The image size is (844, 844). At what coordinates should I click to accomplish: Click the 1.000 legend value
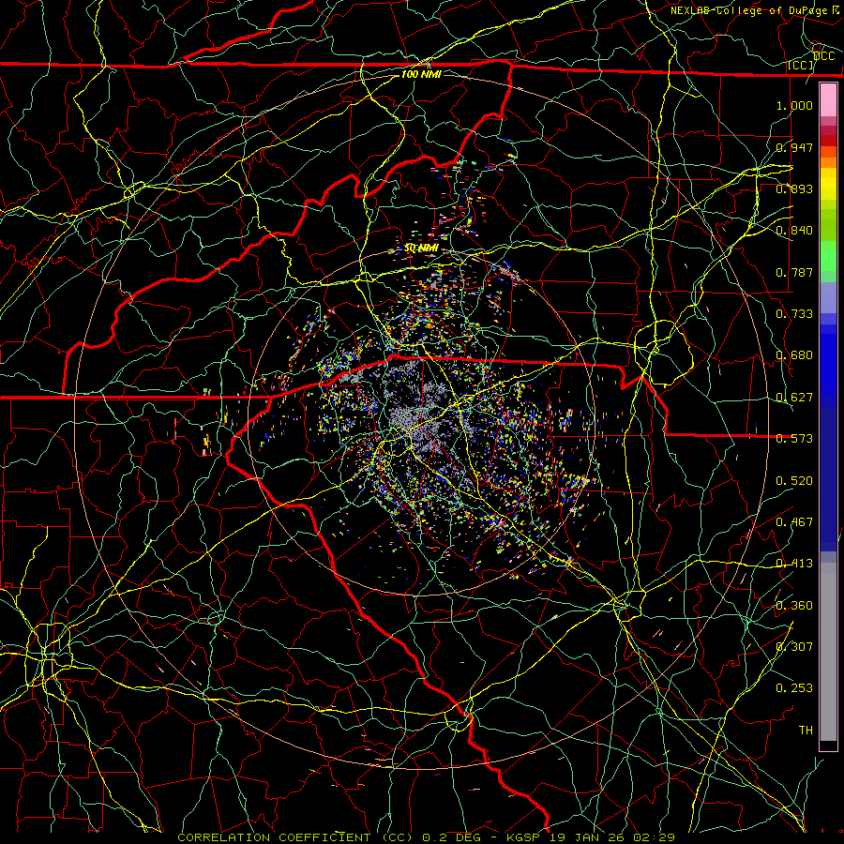point(794,105)
